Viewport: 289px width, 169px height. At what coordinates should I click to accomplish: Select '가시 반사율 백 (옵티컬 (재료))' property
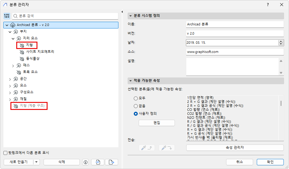(210, 137)
